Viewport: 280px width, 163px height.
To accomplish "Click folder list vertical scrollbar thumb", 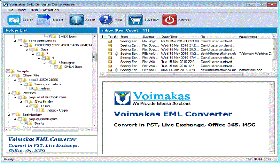I will tap(95, 57).
